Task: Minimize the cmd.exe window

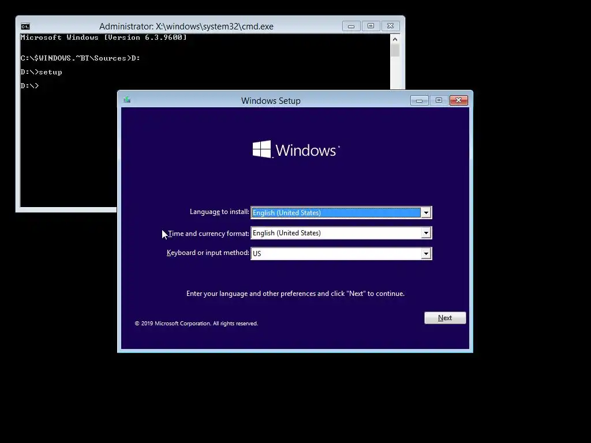Action: point(351,26)
